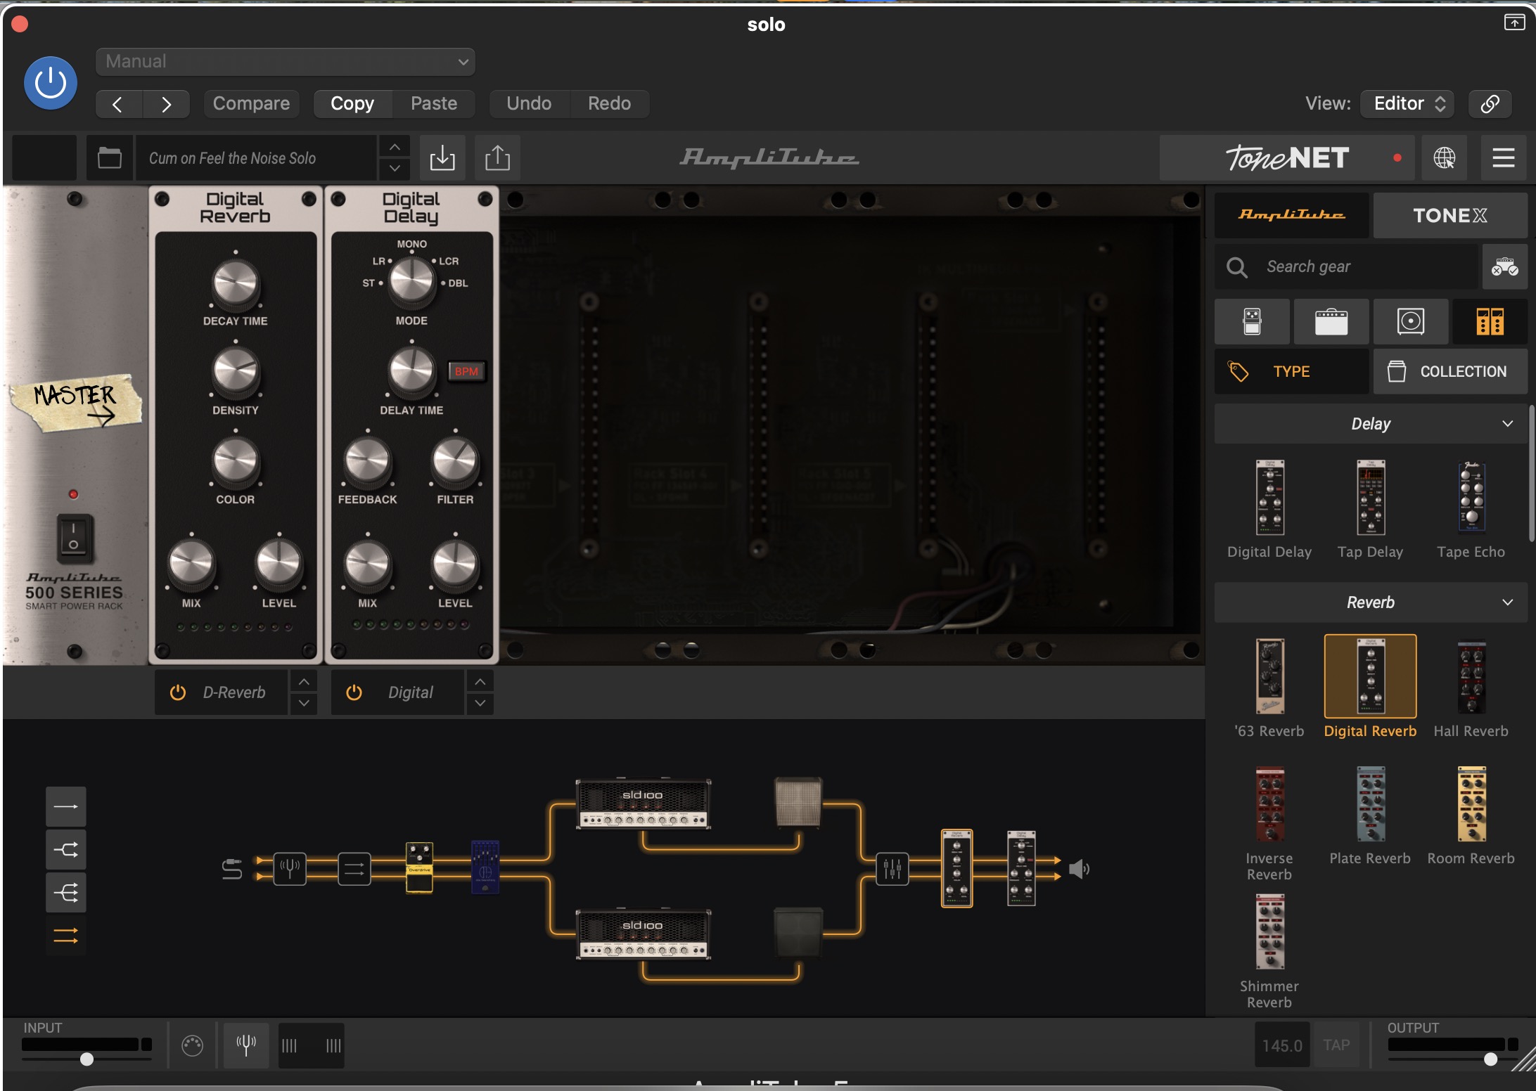
Task: Open the ToneNET globe icon
Action: coord(1444,157)
